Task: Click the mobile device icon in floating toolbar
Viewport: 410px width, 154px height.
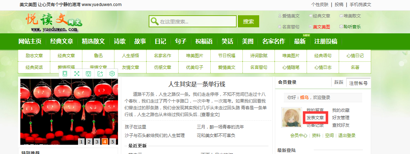Action: coord(65,74)
